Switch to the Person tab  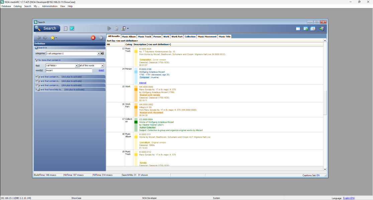[x=157, y=37]
